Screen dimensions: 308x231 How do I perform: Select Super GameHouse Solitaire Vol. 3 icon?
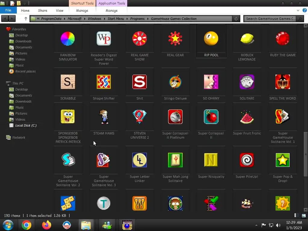coord(103,160)
